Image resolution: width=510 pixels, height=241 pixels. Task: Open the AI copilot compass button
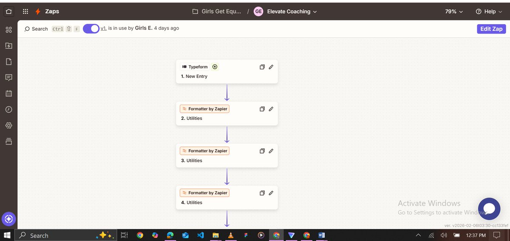[9, 219]
